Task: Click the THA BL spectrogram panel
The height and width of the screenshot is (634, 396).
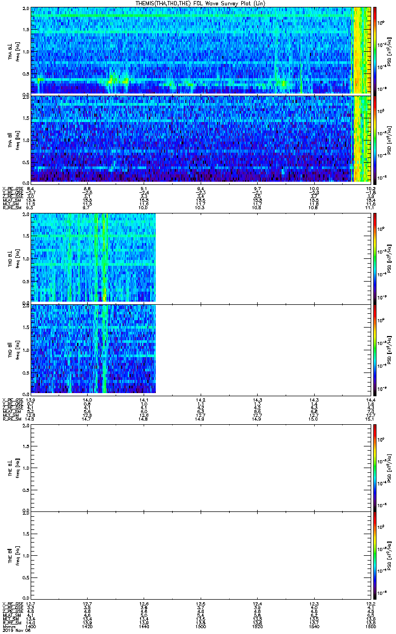Action: [200, 51]
